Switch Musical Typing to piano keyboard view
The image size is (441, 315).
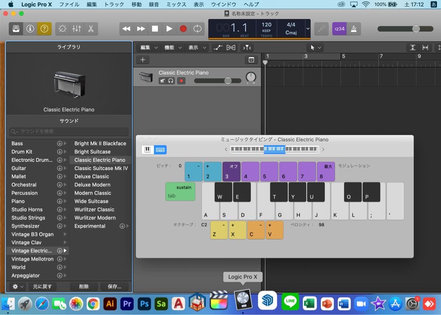tap(148, 150)
